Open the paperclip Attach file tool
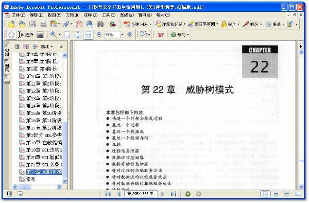Image resolution: width=309 pixels, height=203 pixels. pyautogui.click(x=66, y=24)
